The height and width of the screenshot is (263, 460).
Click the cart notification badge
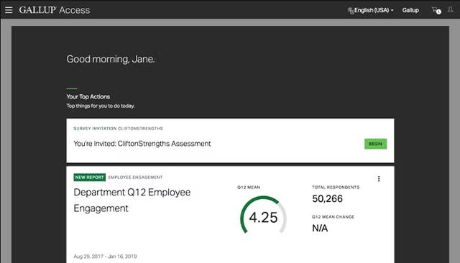(438, 12)
